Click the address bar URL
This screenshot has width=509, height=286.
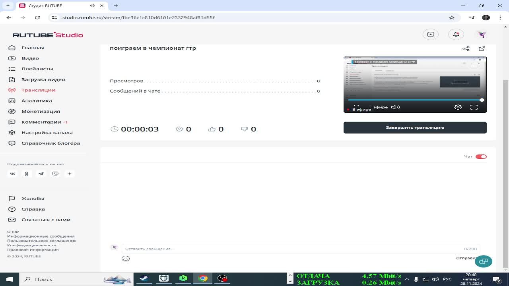tap(138, 17)
